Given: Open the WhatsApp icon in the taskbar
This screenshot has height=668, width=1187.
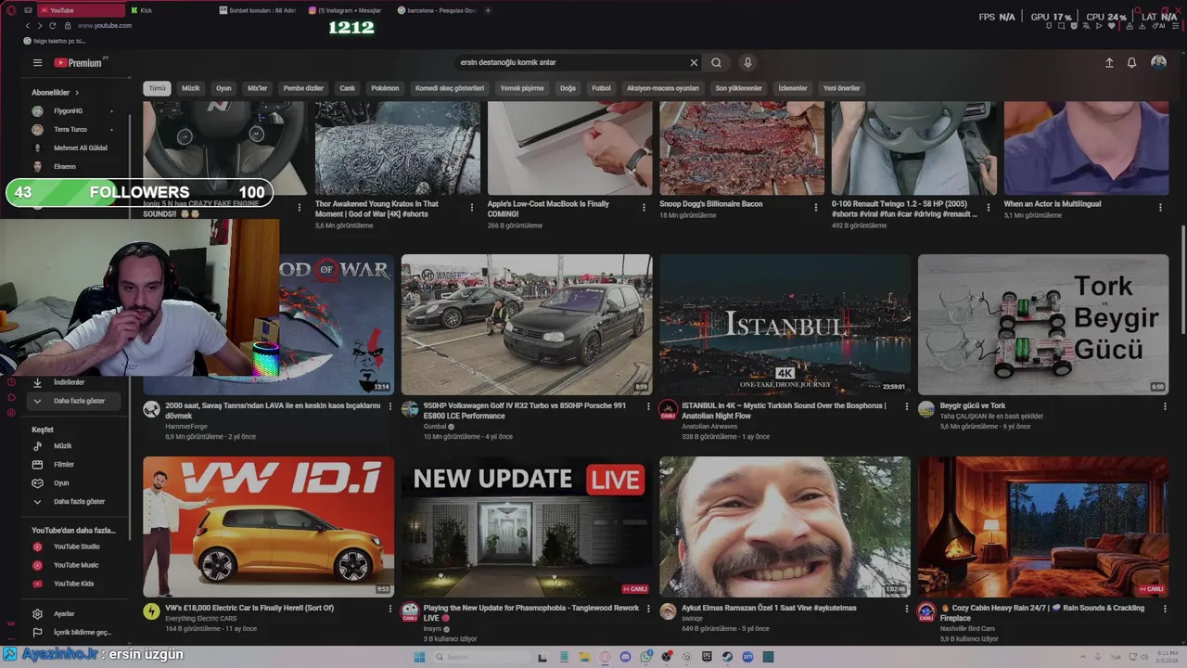Looking at the screenshot, I should [x=645, y=657].
